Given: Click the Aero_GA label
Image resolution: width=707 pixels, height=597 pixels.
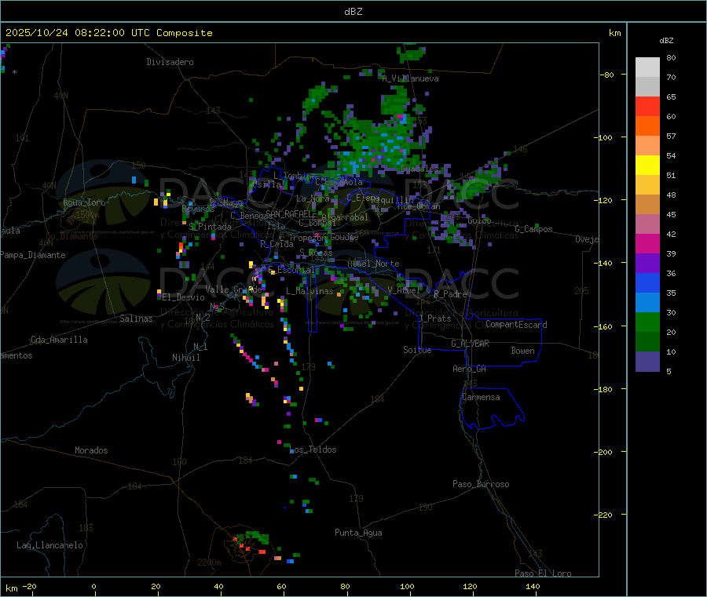Looking at the screenshot, I should (470, 369).
